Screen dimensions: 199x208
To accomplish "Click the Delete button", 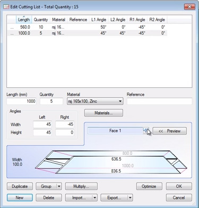I will click(49, 197).
